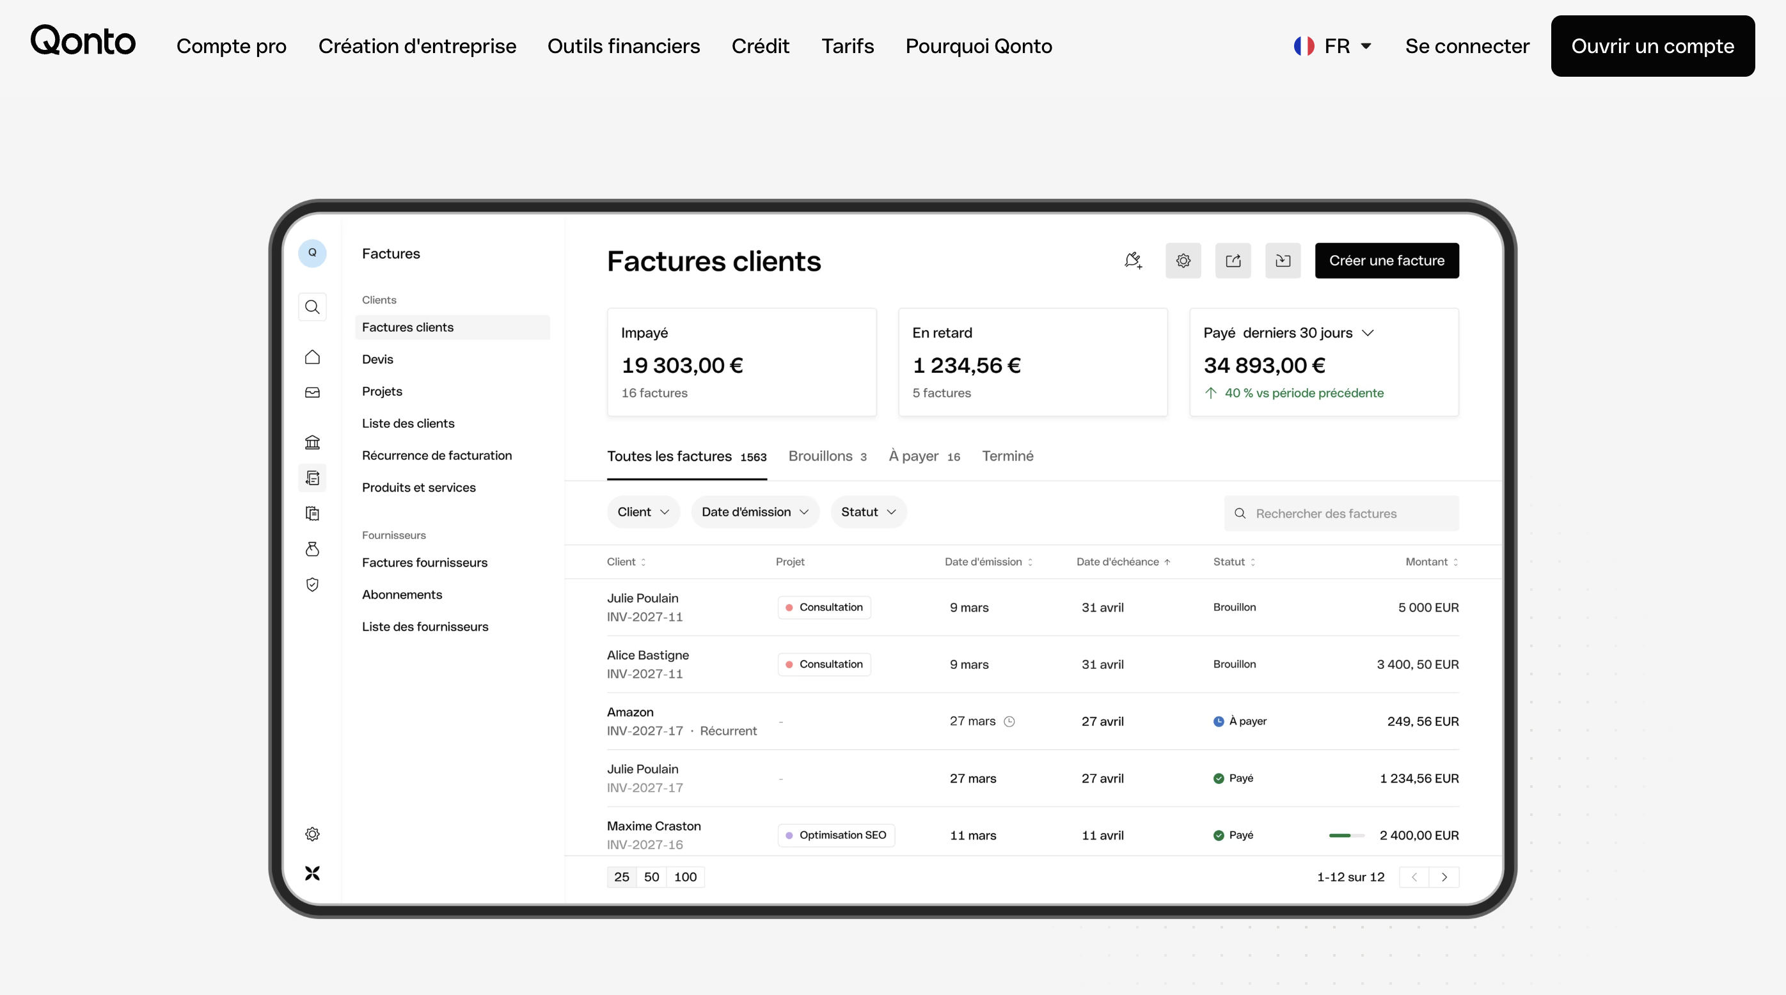The height and width of the screenshot is (995, 1786).
Task: Open Compte pro menu
Action: 232,46
